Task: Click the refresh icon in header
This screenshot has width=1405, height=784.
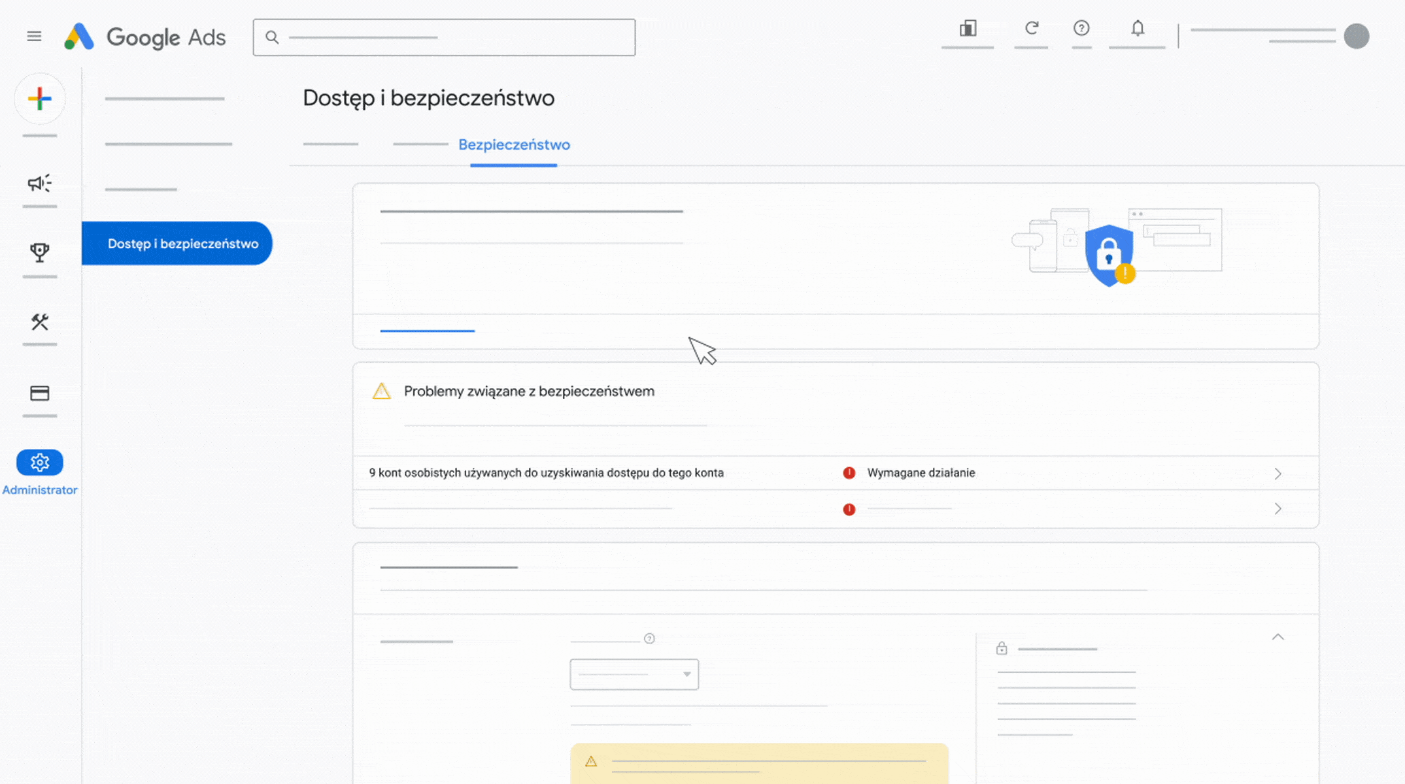Action: 1032,28
